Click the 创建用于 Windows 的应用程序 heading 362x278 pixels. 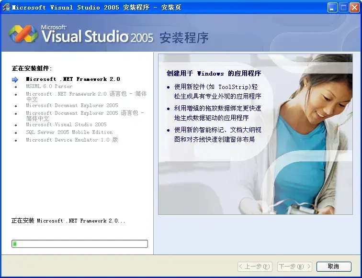point(214,73)
